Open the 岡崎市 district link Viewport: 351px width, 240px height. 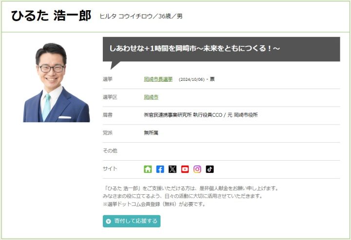coord(151,97)
